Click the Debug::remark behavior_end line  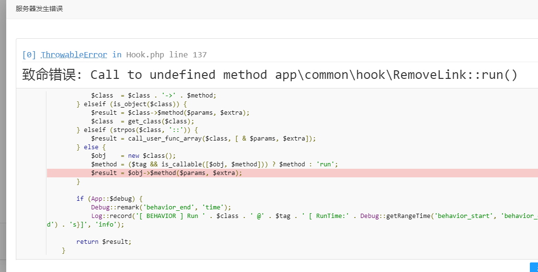click(161, 207)
